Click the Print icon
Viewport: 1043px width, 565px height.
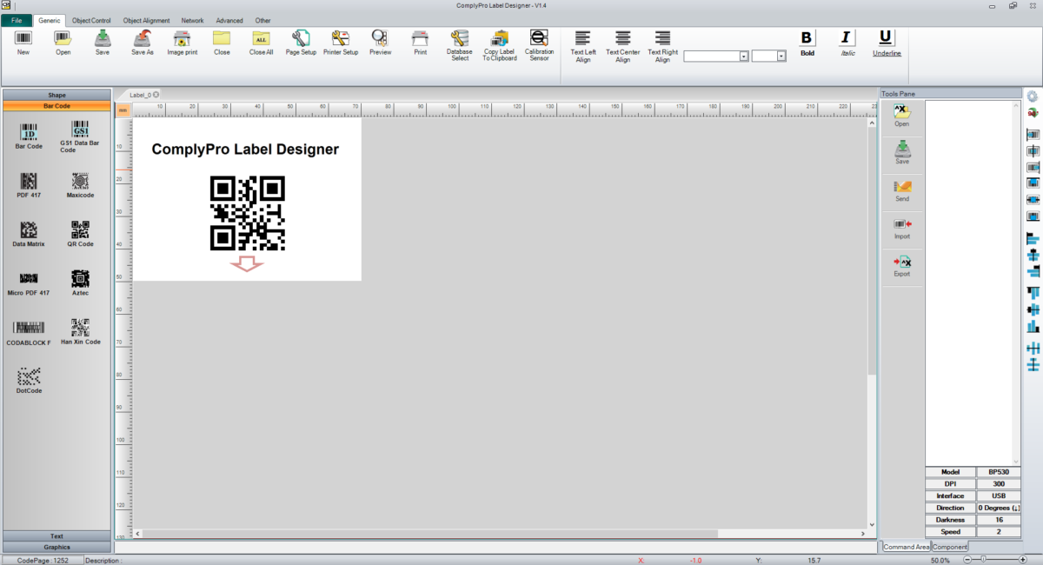coord(420,43)
